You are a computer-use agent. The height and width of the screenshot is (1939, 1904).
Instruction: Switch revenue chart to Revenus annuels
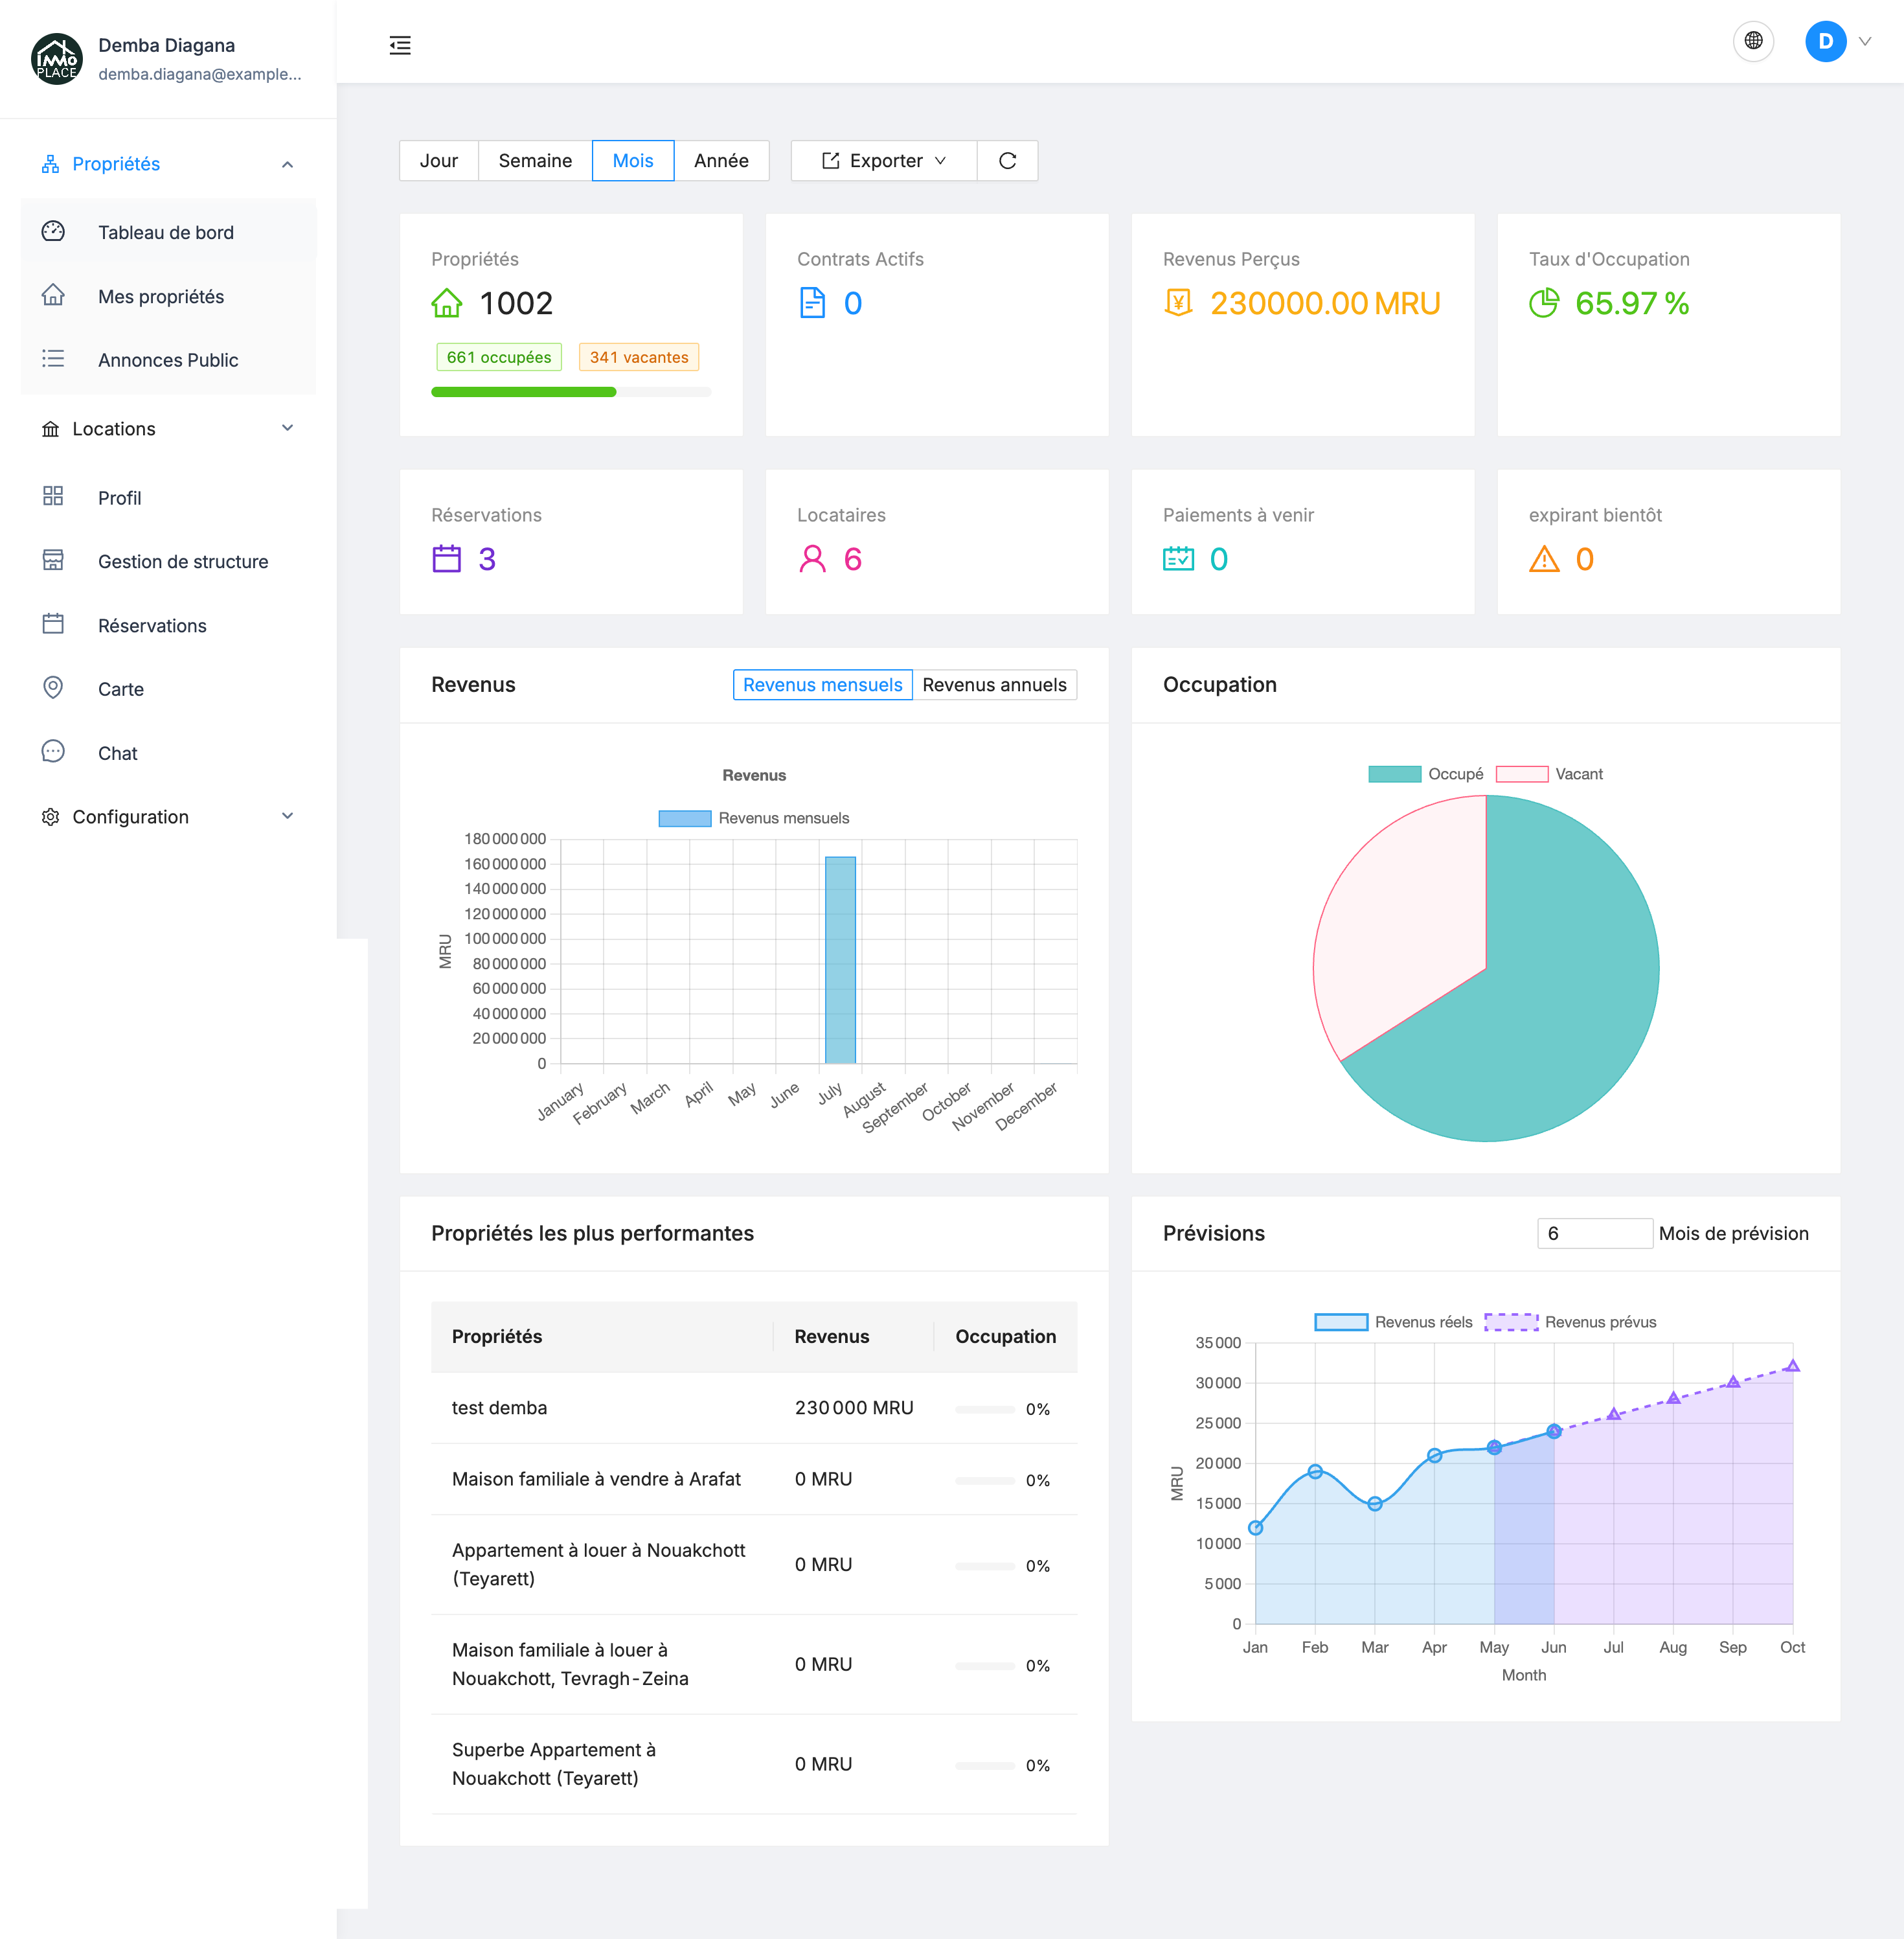[994, 685]
